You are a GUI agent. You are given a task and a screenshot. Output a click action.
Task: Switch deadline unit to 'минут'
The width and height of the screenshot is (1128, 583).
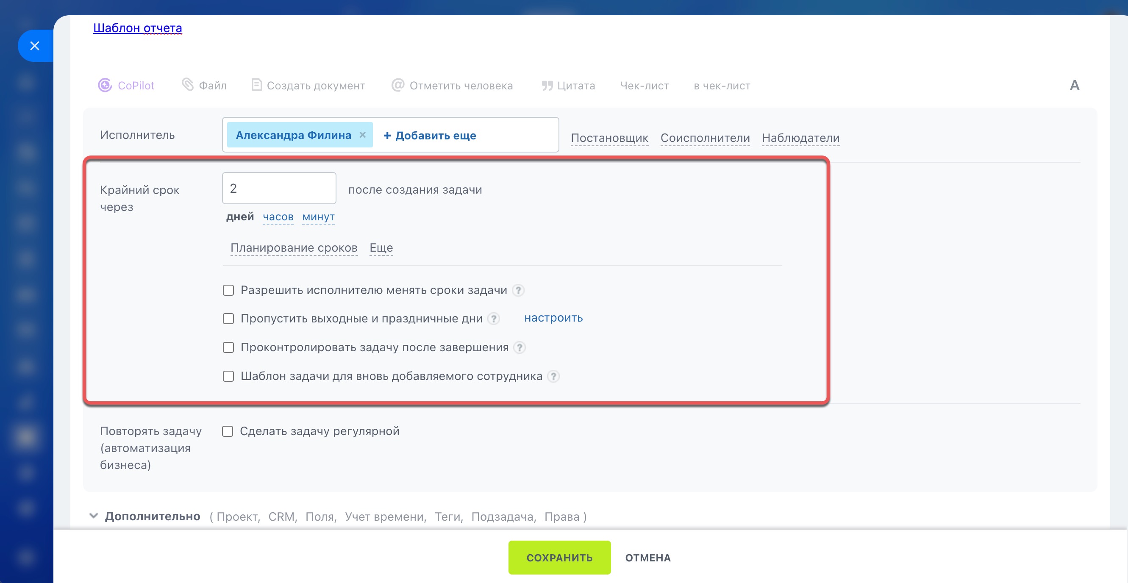click(318, 217)
